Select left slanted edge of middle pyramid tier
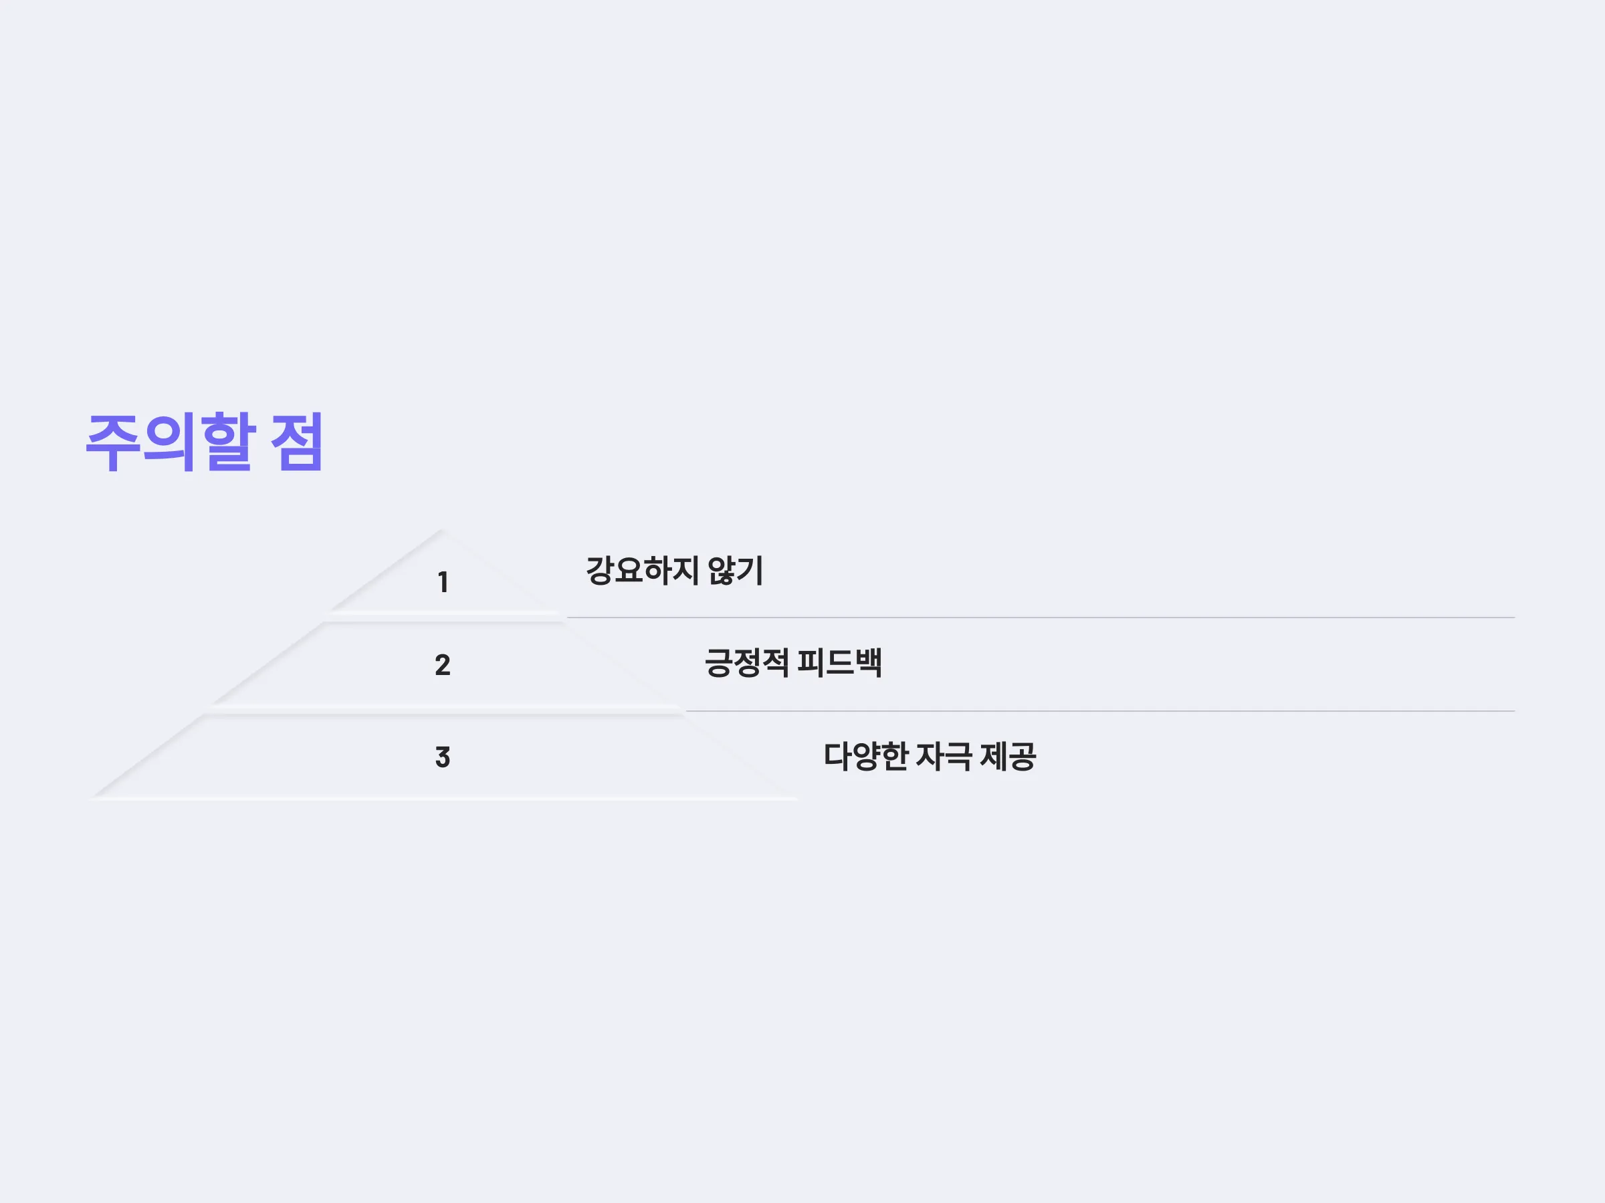1605x1203 pixels. [267, 663]
